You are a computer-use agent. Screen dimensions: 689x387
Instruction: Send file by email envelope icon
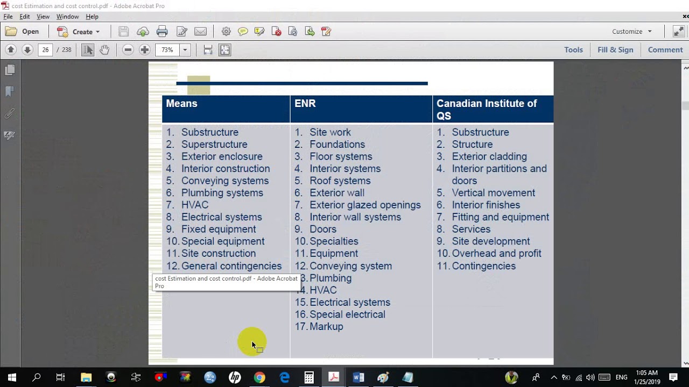pos(200,32)
